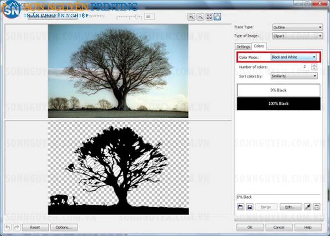Open the Trace Type dropdown showing Outline

pyautogui.click(x=297, y=27)
